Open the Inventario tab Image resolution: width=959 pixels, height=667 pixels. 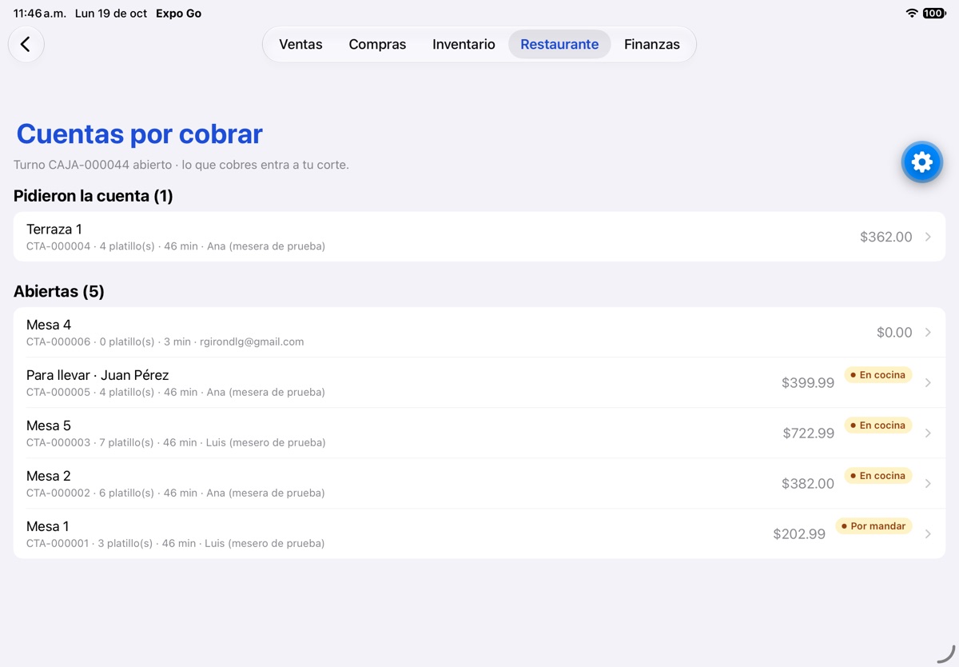point(464,44)
